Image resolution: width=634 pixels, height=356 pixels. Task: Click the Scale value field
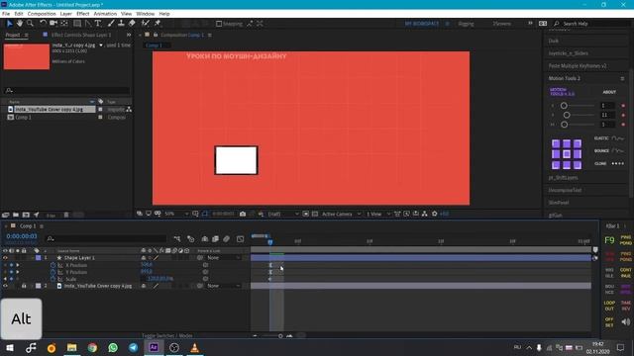(x=160, y=279)
